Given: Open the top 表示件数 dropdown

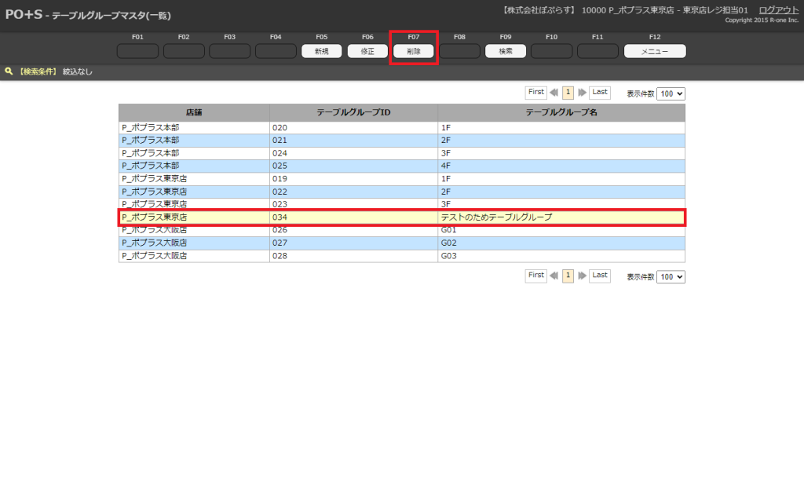Looking at the screenshot, I should pyautogui.click(x=671, y=93).
